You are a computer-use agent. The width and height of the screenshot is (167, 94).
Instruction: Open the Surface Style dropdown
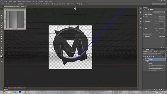point(162,17)
